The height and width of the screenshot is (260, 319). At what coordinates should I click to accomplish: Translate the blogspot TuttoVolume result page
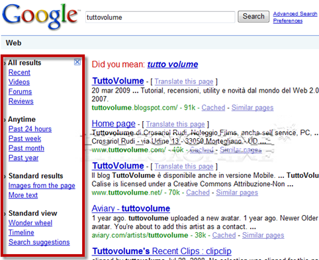184,81
